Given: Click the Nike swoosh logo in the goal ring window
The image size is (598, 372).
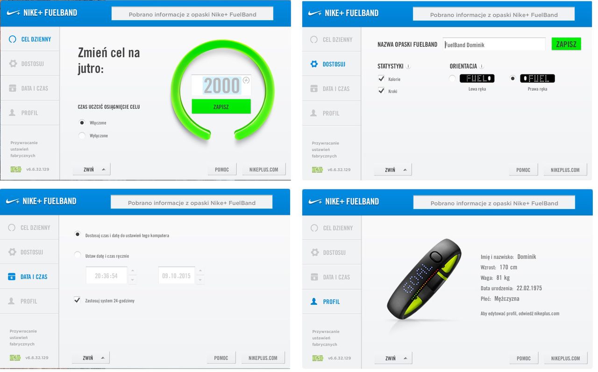Looking at the screenshot, I should 13,13.
